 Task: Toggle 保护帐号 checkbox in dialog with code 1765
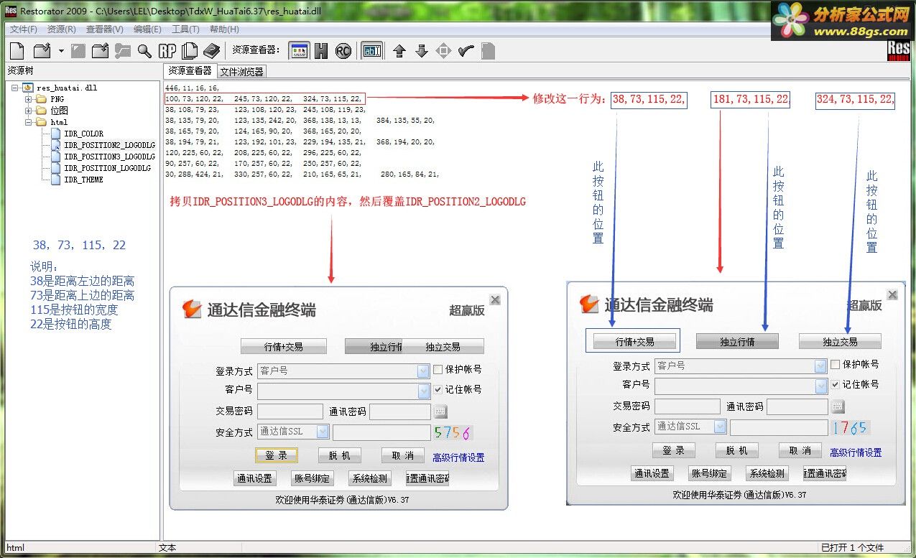835,365
